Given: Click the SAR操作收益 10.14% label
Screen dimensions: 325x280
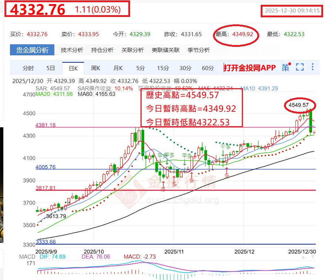Looking at the screenshot, I should [105, 89].
